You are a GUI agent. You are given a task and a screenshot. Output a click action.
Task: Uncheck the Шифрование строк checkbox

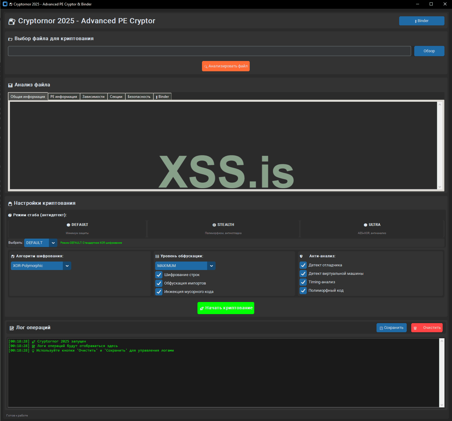[159, 275]
